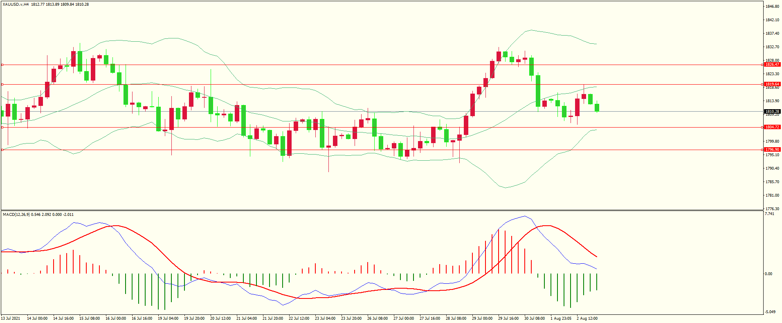The image size is (782, 323).
Task: Select left anchor handle of 1804.72 line
Action: pyautogui.click(x=2, y=127)
